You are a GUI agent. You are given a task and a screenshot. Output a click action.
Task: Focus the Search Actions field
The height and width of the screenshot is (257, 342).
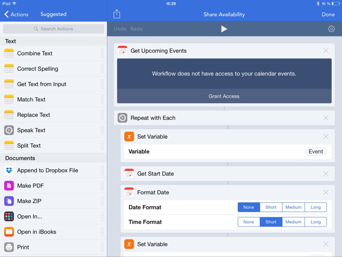pos(53,29)
